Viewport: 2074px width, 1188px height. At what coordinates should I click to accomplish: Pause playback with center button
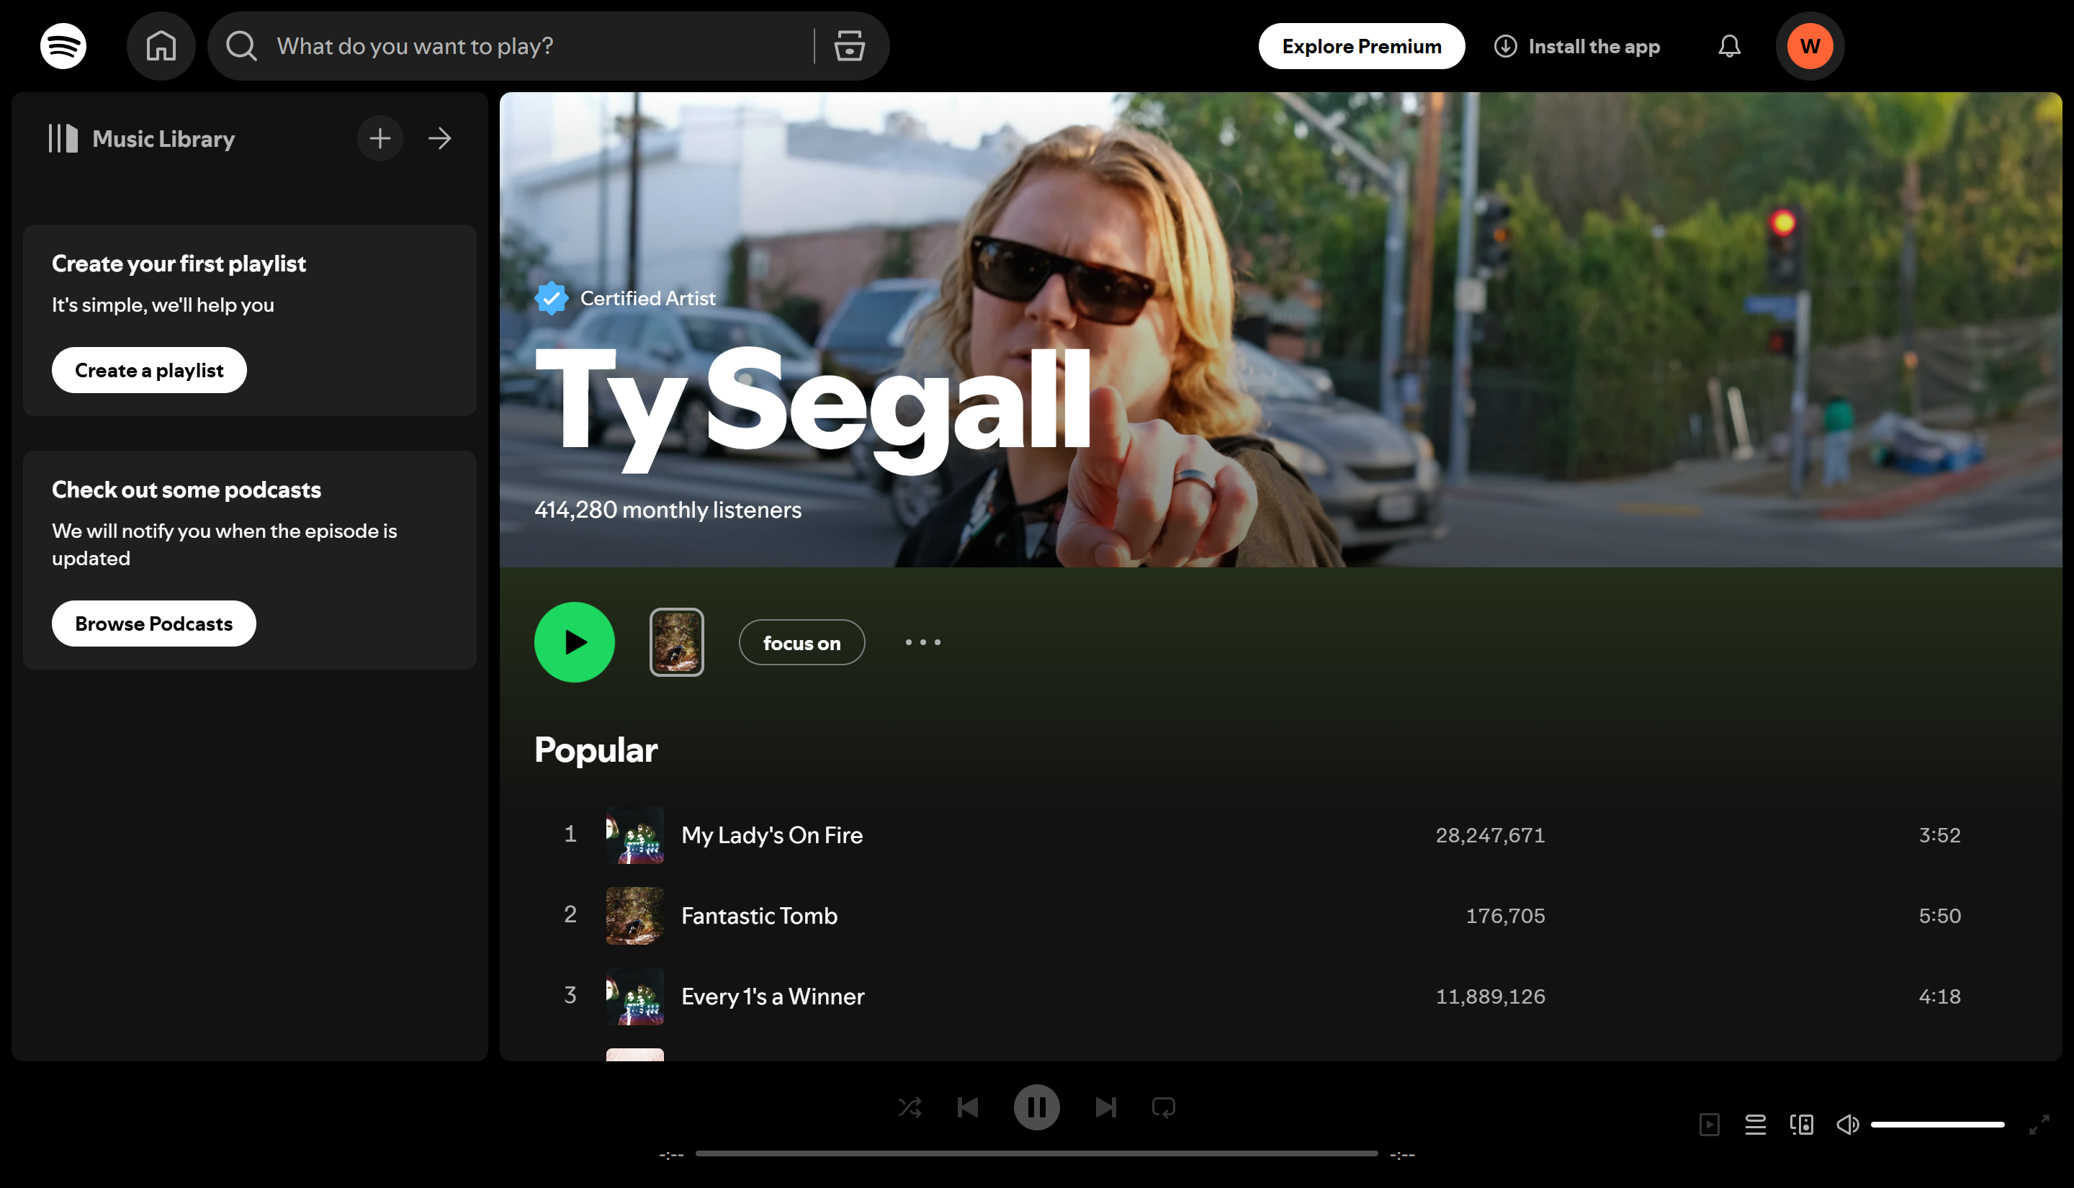(1036, 1108)
